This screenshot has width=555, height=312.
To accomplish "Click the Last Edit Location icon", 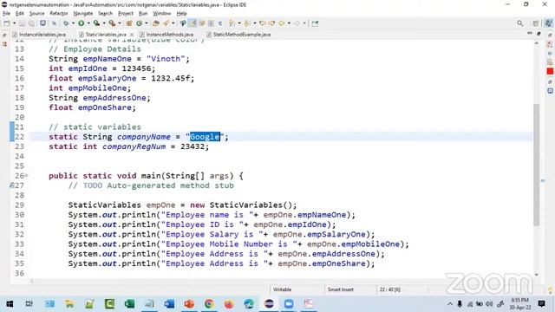I will [x=262, y=23].
